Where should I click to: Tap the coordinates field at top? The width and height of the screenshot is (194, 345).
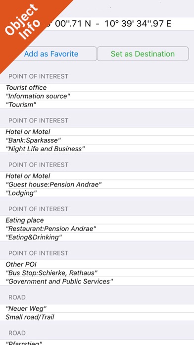pyautogui.click(x=97, y=23)
